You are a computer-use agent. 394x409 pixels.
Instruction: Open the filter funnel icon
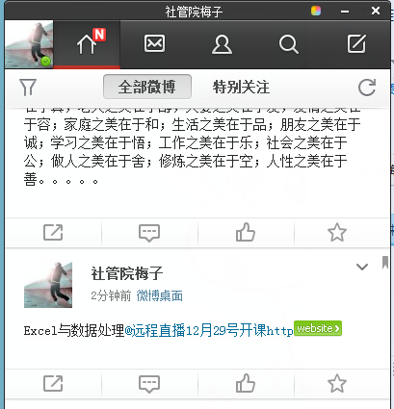pos(28,88)
